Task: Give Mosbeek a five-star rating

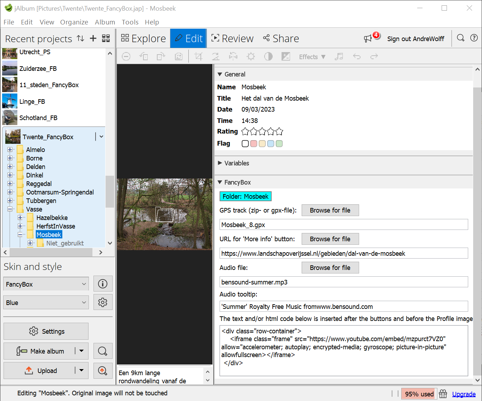Action: tap(279, 132)
